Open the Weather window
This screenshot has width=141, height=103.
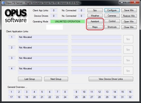tap(95, 16)
